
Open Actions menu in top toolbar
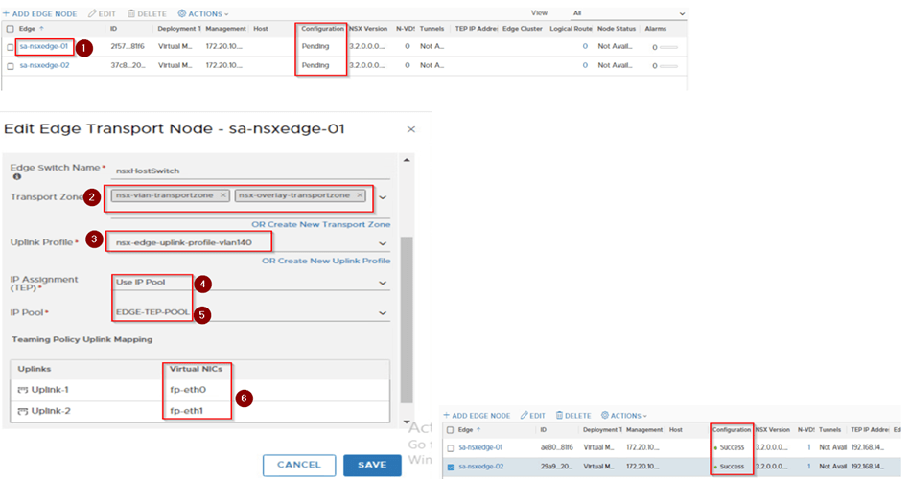pyautogui.click(x=203, y=14)
